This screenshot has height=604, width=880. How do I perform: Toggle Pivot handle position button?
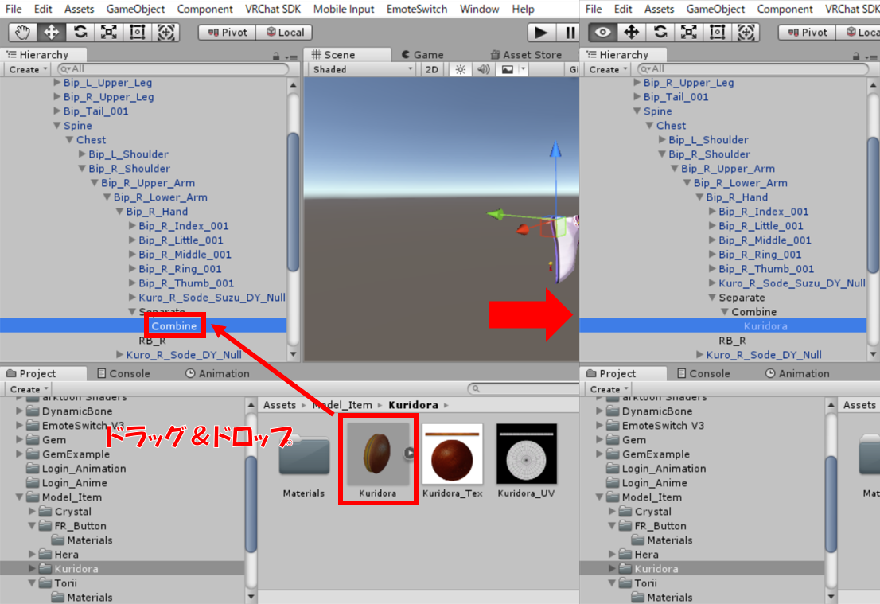(227, 33)
